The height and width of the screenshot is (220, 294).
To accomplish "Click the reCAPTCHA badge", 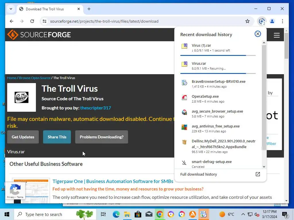I will tap(15, 190).
